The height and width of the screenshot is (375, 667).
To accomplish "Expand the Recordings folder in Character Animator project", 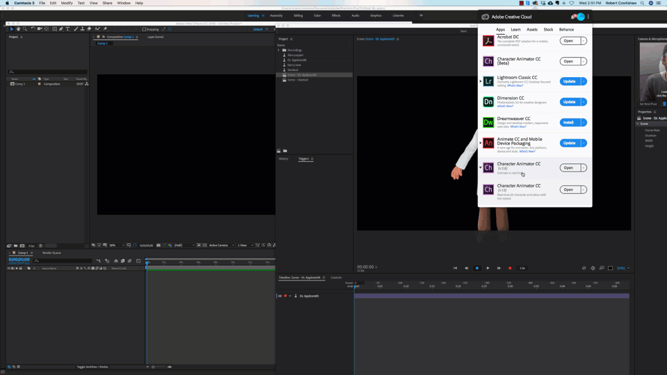I will coord(279,50).
